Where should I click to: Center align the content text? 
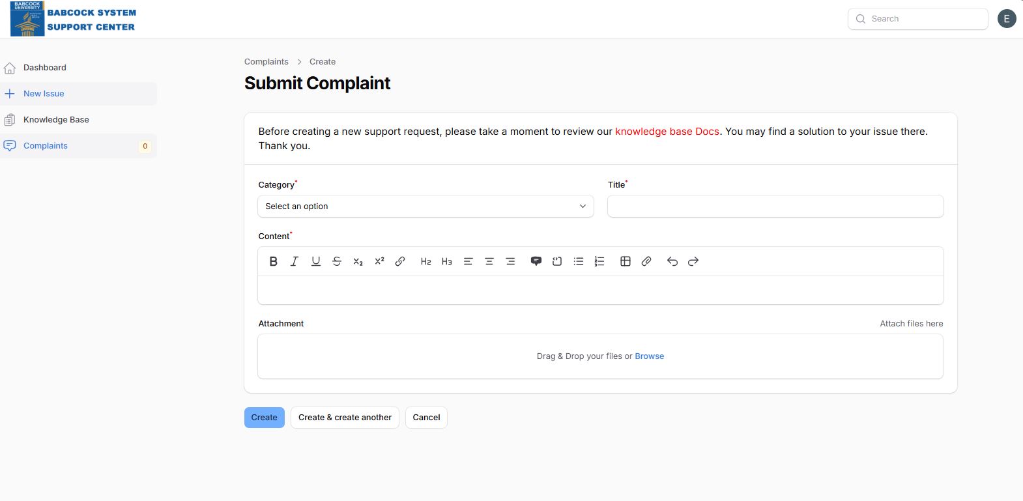[x=489, y=261]
